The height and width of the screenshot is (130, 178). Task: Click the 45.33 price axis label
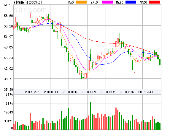(8, 58)
